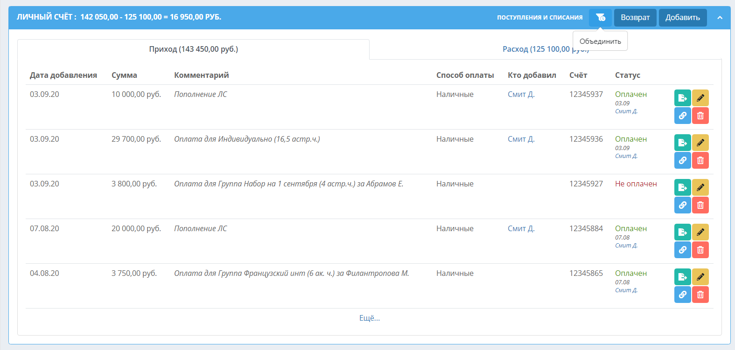Edit the 20 000,00 руб. payment

[x=700, y=232]
